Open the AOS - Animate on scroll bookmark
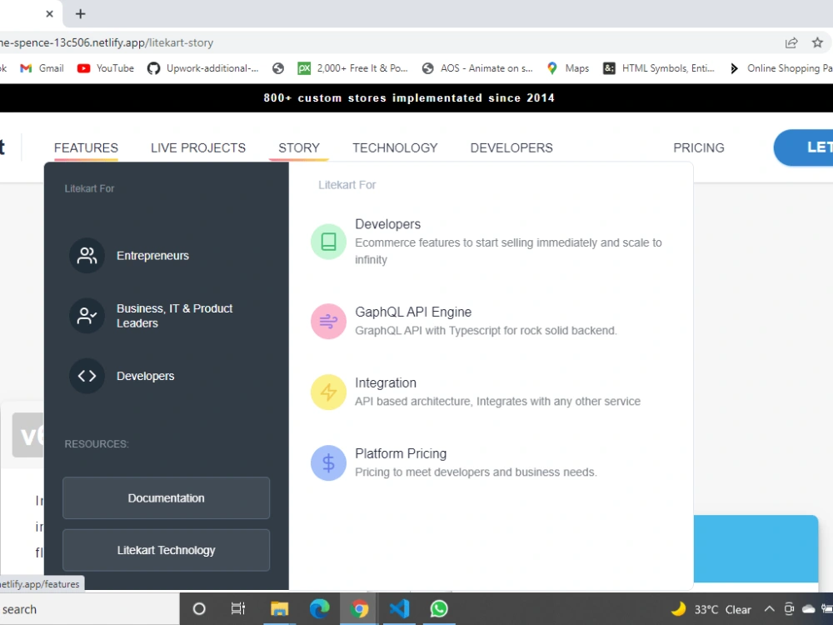This screenshot has width=833, height=625. pos(477,68)
